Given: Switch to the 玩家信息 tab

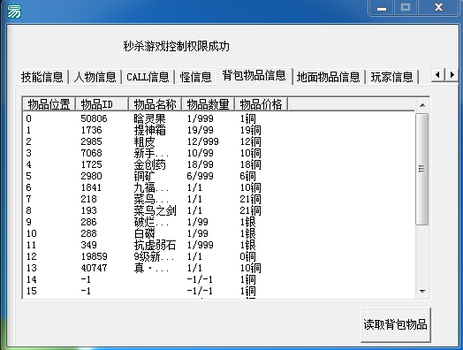Looking at the screenshot, I should coord(391,77).
